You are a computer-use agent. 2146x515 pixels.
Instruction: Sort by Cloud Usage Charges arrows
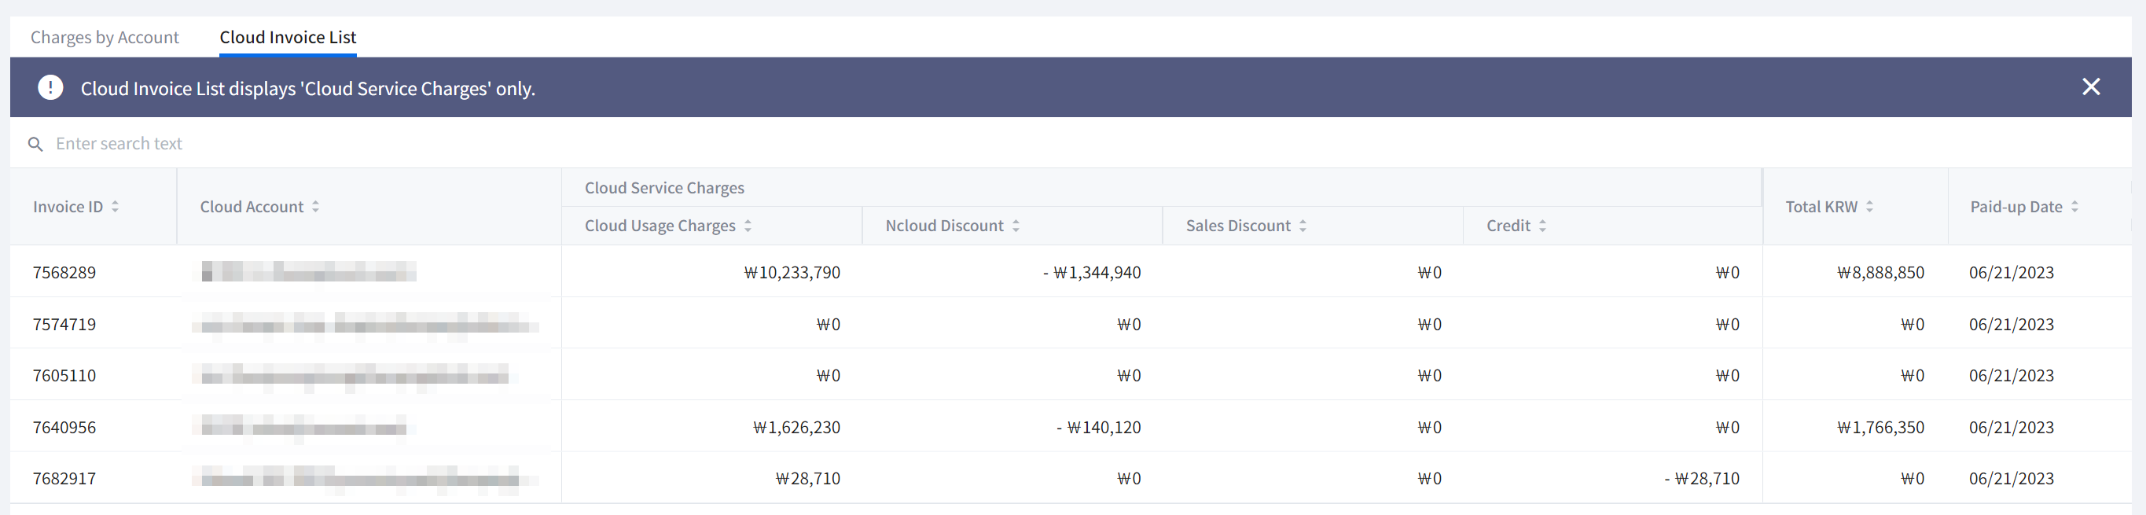[x=748, y=226]
